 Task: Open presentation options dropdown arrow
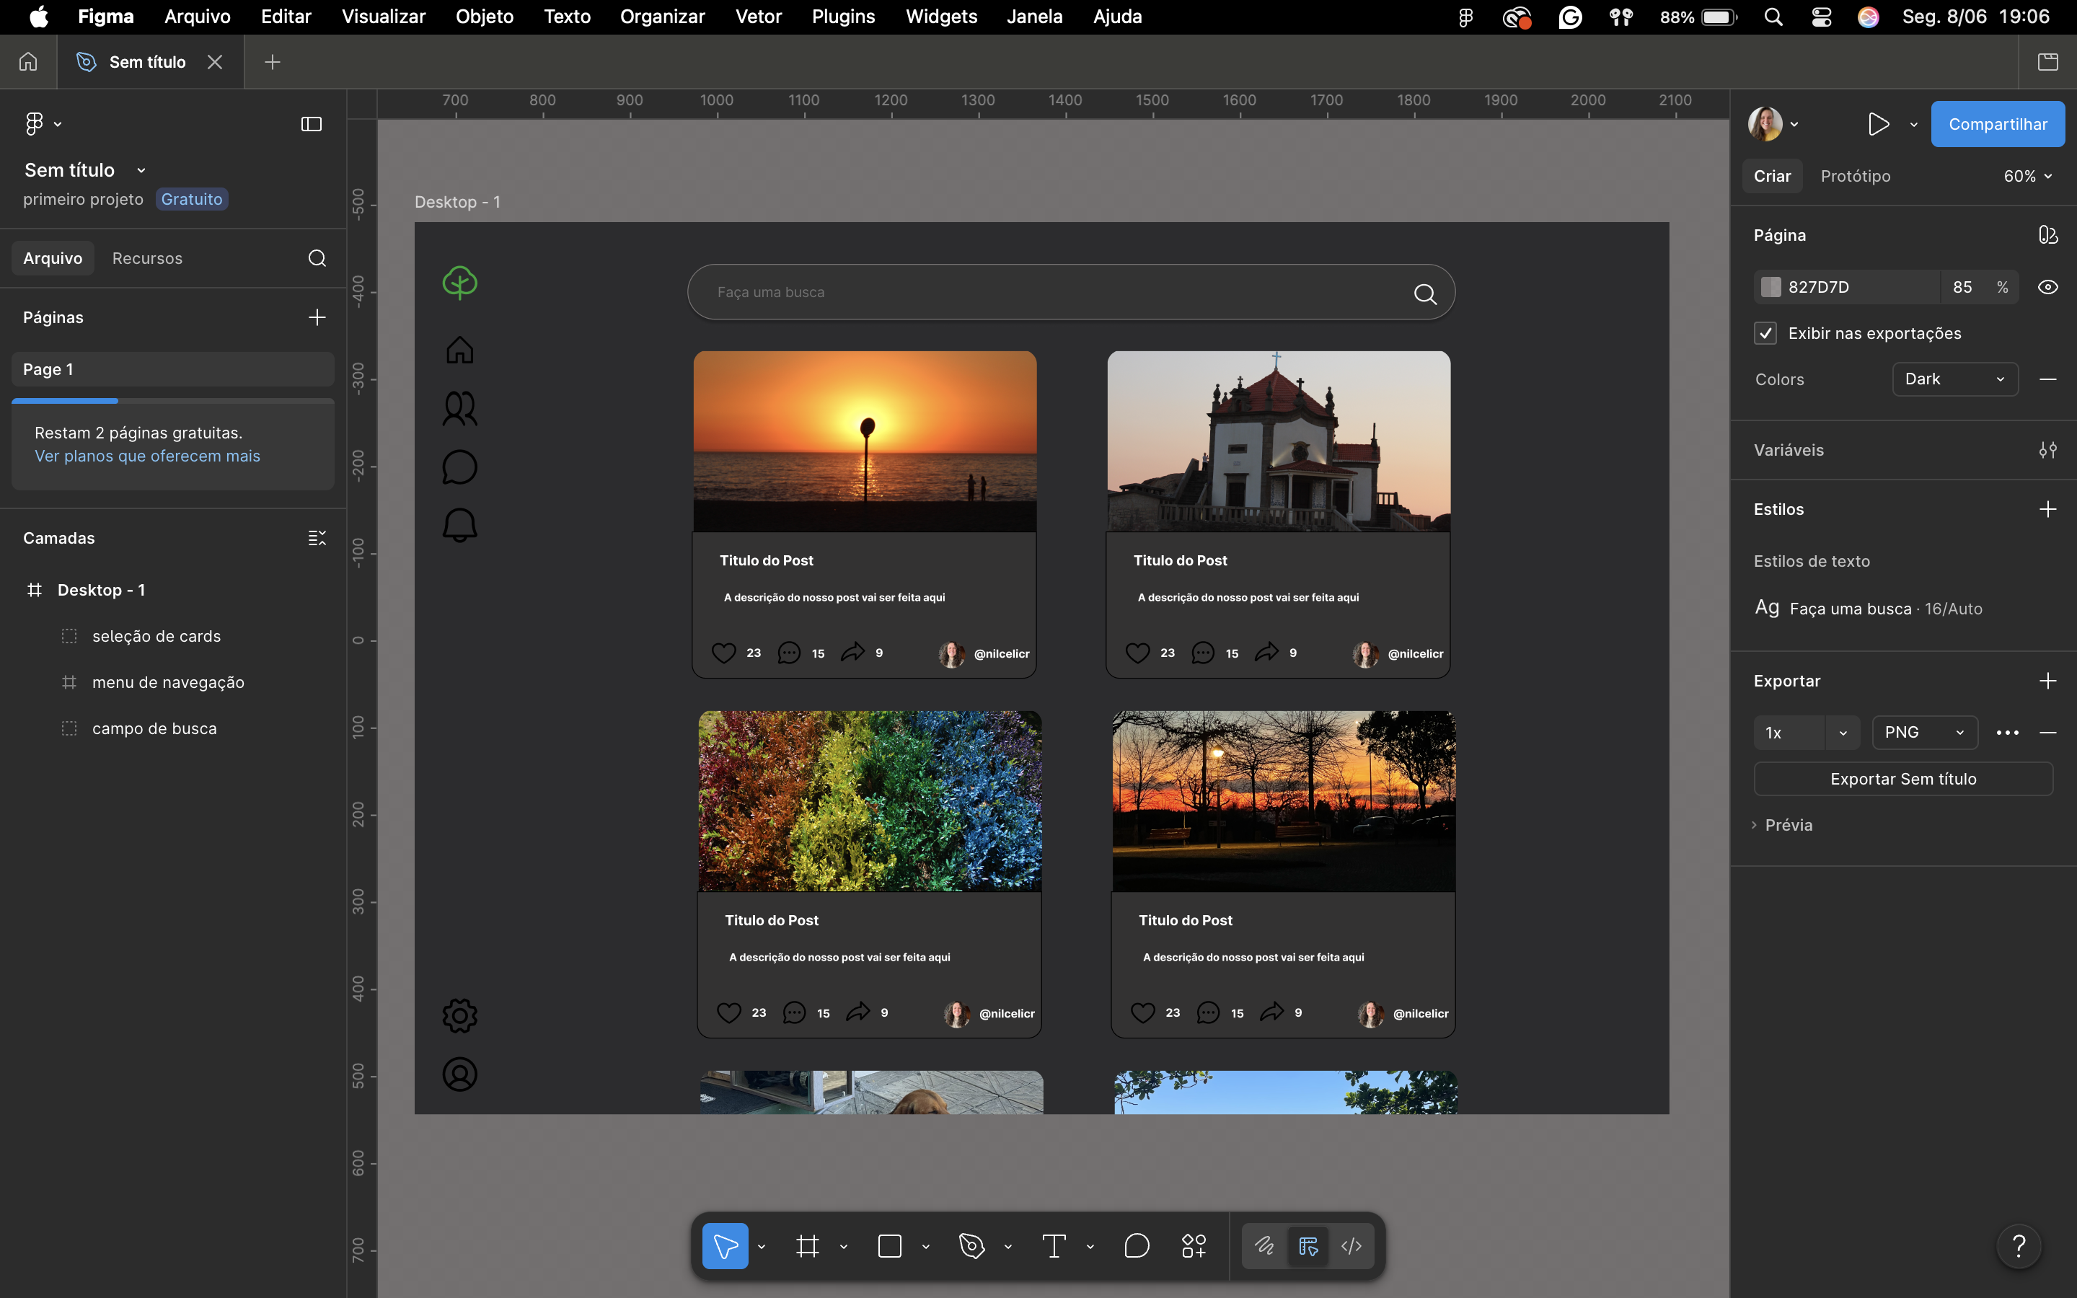coord(1913,125)
